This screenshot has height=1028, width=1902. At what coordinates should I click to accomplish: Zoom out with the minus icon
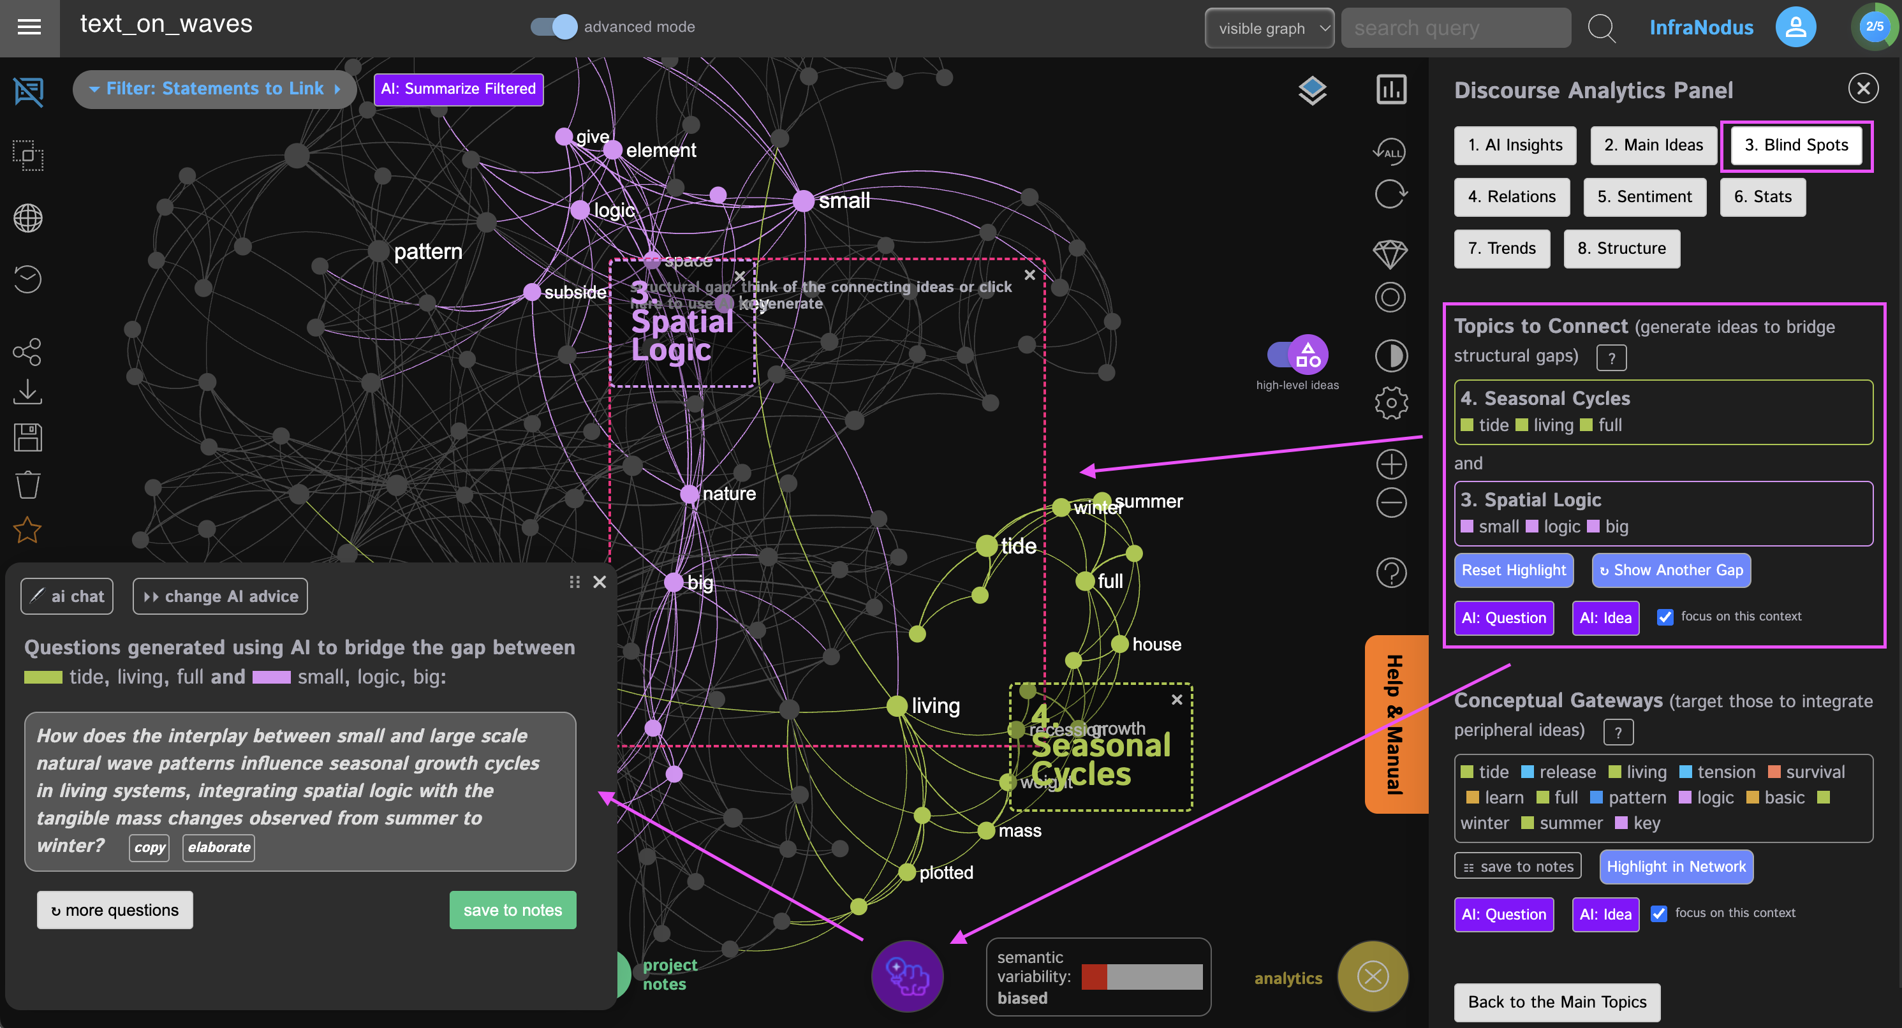(1391, 503)
